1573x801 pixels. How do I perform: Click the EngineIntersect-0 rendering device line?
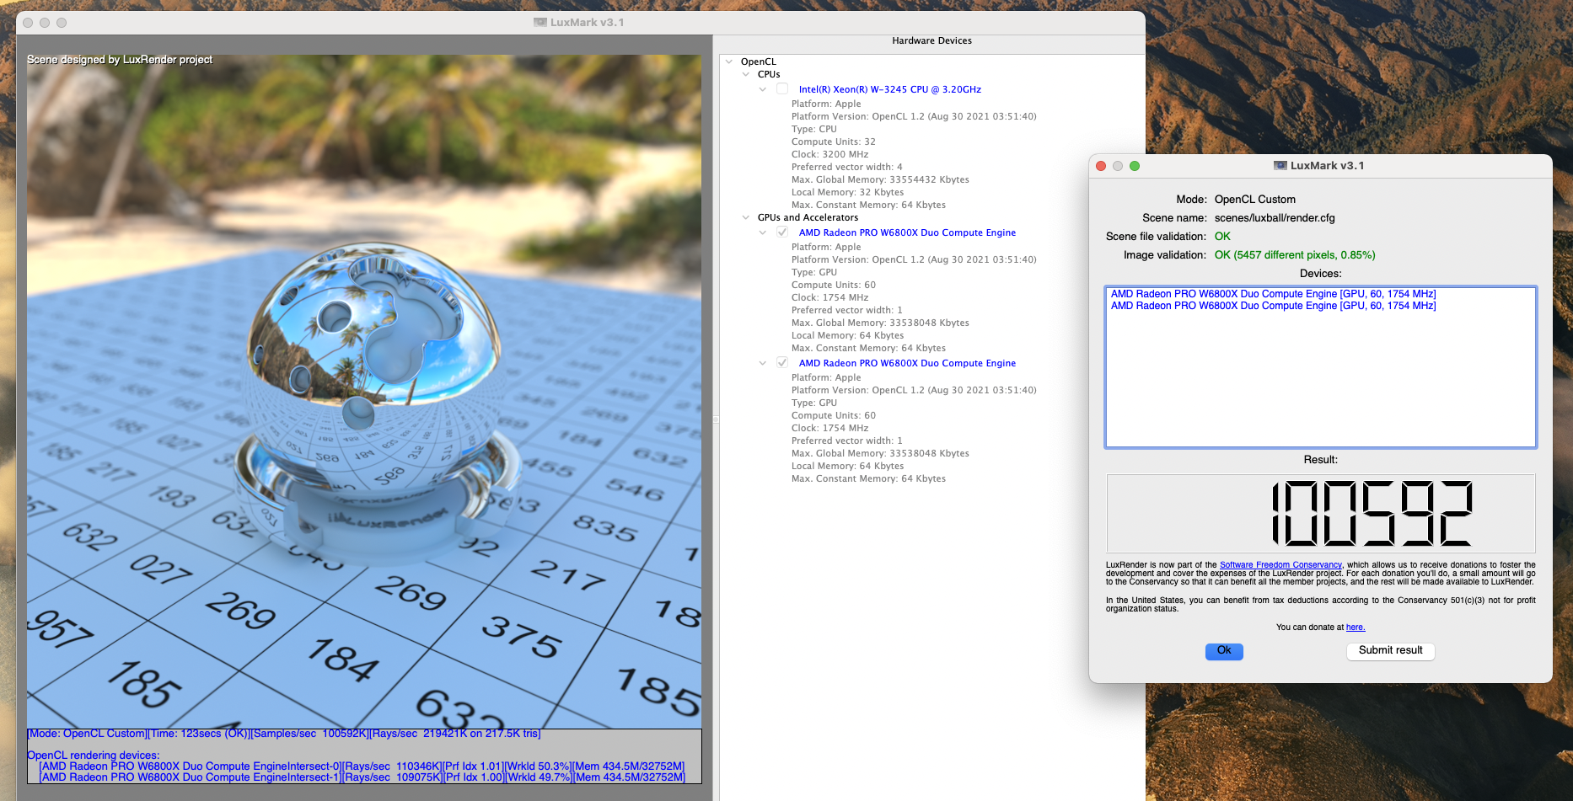tap(362, 766)
